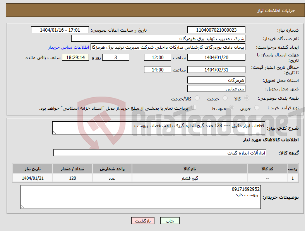The height and width of the screenshot is (231, 305).
Task: Click the شماره نیاز label
Action: click(x=288, y=30)
